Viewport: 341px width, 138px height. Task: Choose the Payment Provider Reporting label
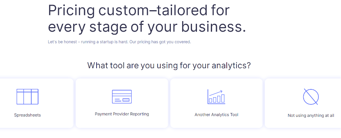coord(122,114)
